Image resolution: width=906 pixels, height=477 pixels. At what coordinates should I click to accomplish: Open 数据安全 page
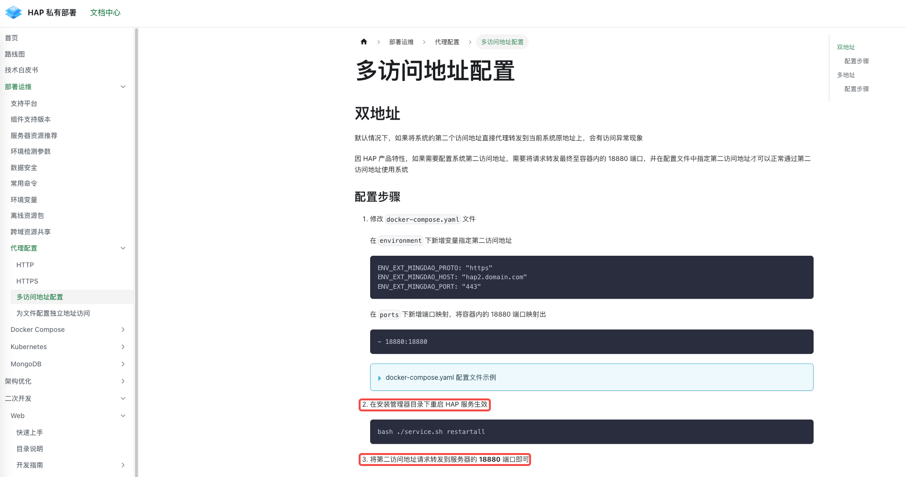tap(24, 168)
